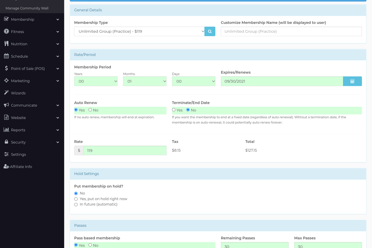Choose Yes for Terminate/End Date
The width and height of the screenshot is (372, 248).
[174, 110]
